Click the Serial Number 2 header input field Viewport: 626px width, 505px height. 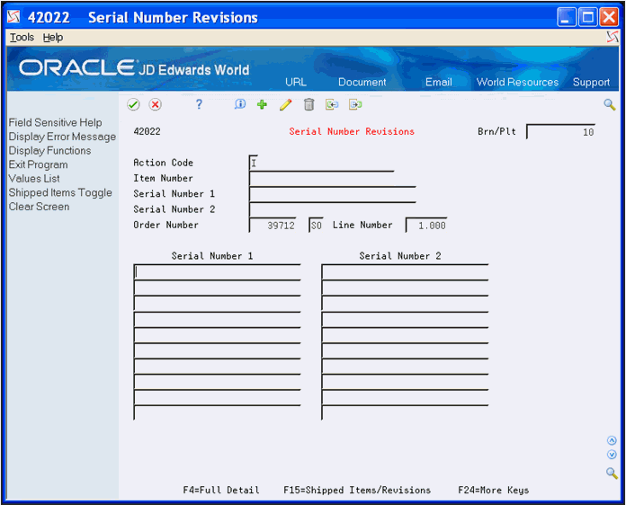pyautogui.click(x=333, y=209)
